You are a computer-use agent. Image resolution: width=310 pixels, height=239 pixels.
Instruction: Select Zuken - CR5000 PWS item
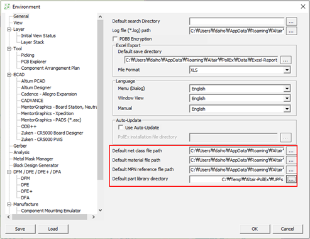click(42, 140)
